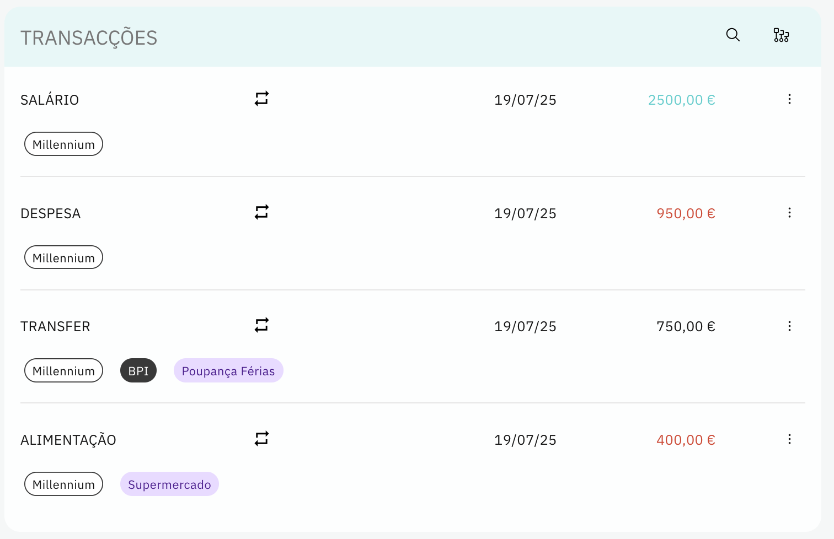Select the Millennium tag under Alimentação
The image size is (834, 539).
pyautogui.click(x=63, y=484)
